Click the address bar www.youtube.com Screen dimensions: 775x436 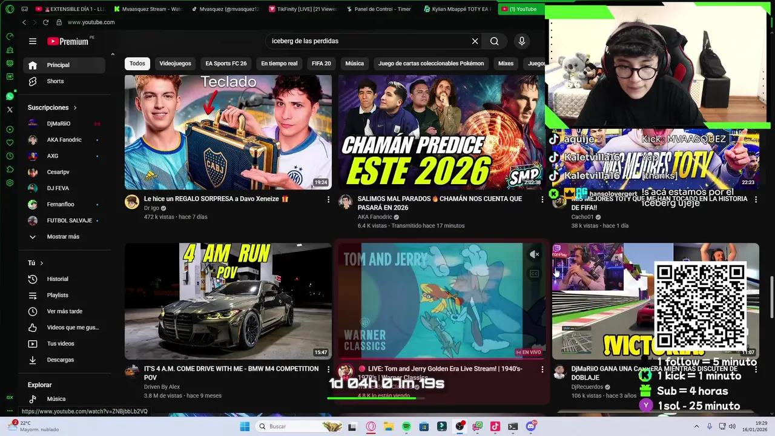[91, 22]
